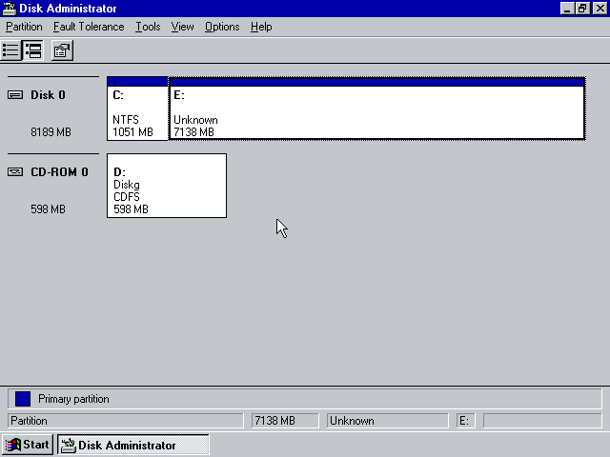The width and height of the screenshot is (610, 457).
Task: Close the Disk Administrator window
Action: click(600, 9)
